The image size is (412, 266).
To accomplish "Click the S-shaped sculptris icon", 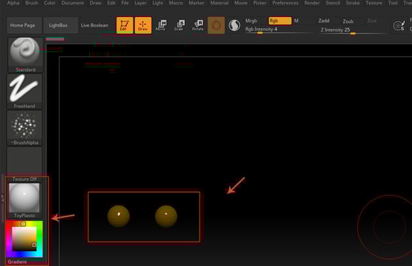I will point(234,25).
